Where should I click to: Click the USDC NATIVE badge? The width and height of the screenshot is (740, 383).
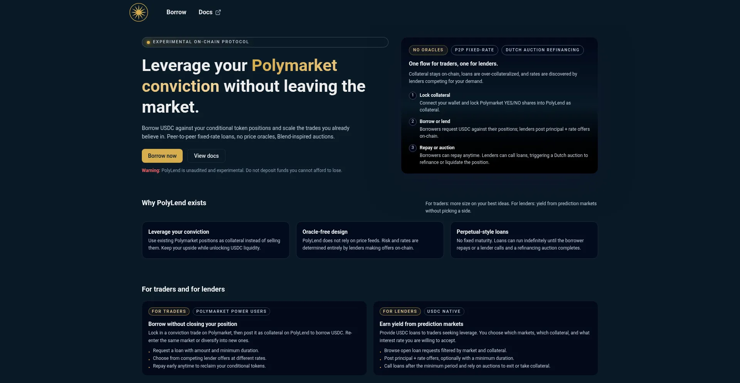point(444,311)
